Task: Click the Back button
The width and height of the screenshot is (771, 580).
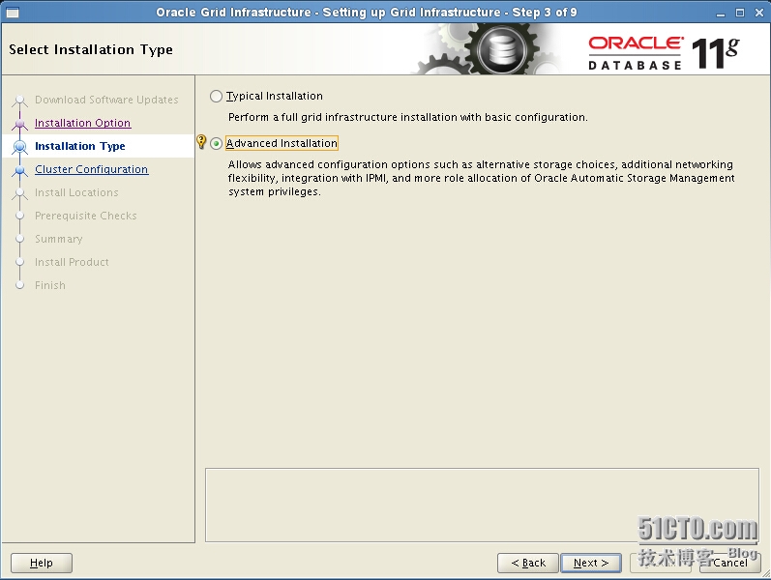Action: tap(528, 563)
